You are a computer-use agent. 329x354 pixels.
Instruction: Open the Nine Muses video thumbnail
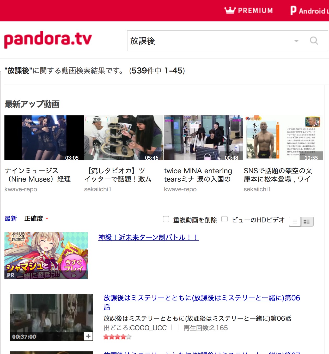point(44,138)
